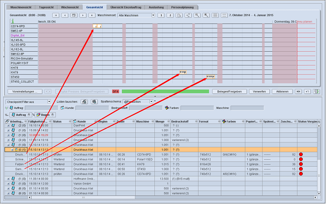Select the Digital_Ext machine row label
The image size is (326, 204).
click(18, 35)
